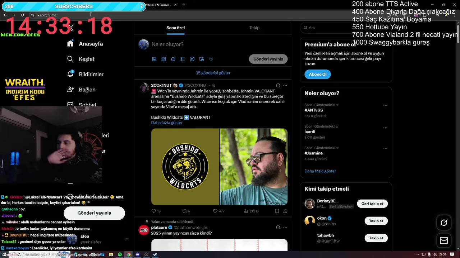Follow tahawbh @KKamilftw

click(x=376, y=238)
